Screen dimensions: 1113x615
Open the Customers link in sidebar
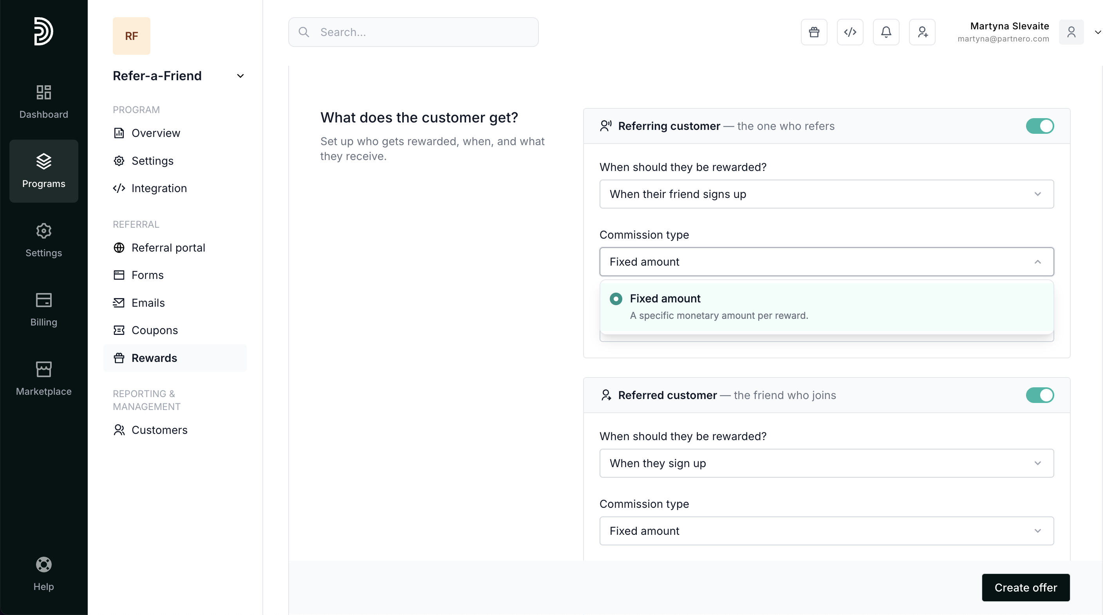tap(159, 430)
